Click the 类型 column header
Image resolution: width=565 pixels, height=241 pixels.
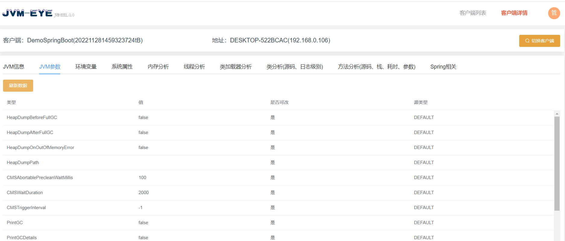coord(11,102)
